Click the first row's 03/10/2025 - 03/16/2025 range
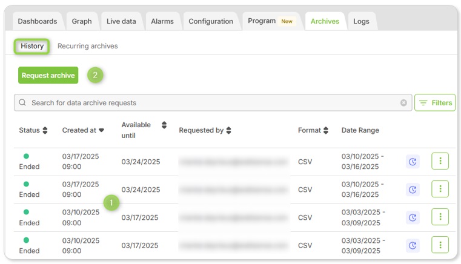This screenshot has width=461, height=264. click(x=362, y=162)
